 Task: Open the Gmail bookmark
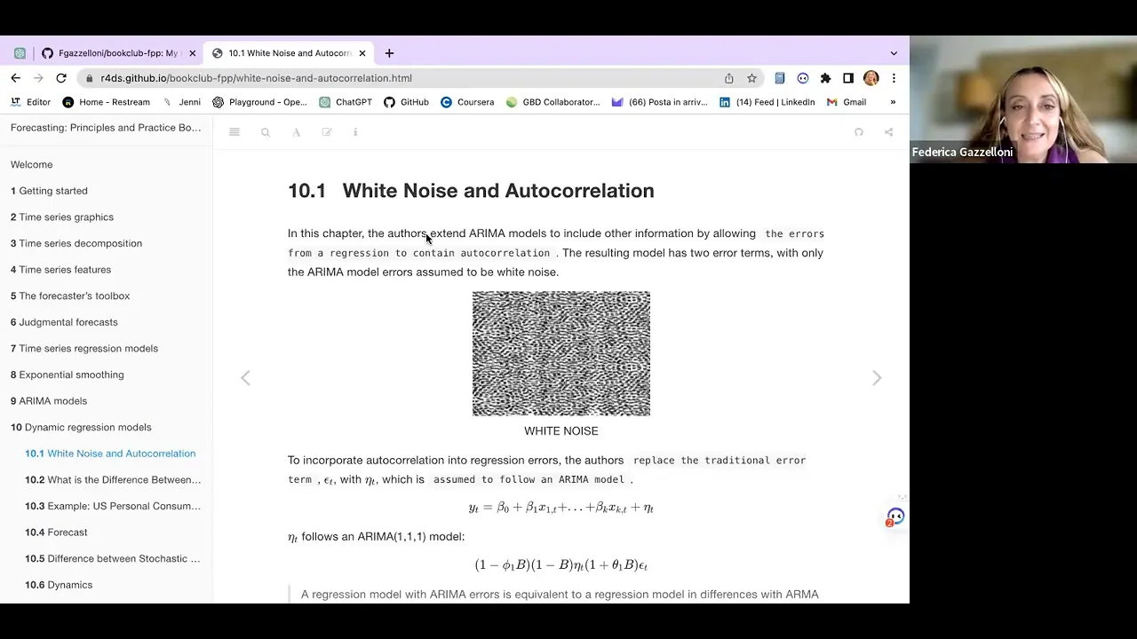pyautogui.click(x=847, y=102)
